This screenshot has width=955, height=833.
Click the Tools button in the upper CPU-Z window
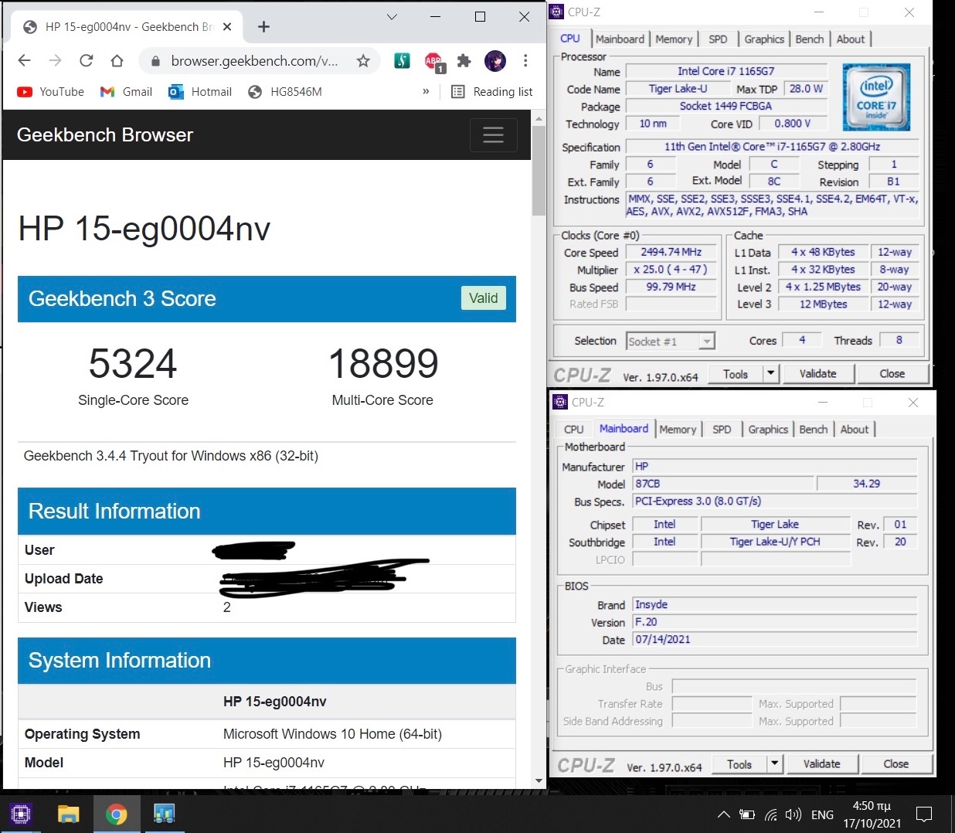[x=736, y=374]
